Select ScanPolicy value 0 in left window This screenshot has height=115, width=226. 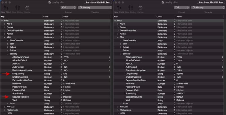click(64, 94)
